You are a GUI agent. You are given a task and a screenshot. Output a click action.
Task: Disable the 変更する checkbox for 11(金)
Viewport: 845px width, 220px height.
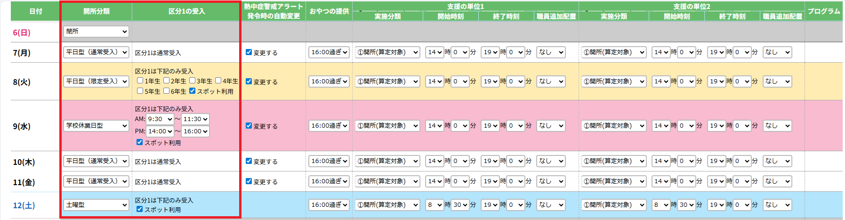point(249,181)
